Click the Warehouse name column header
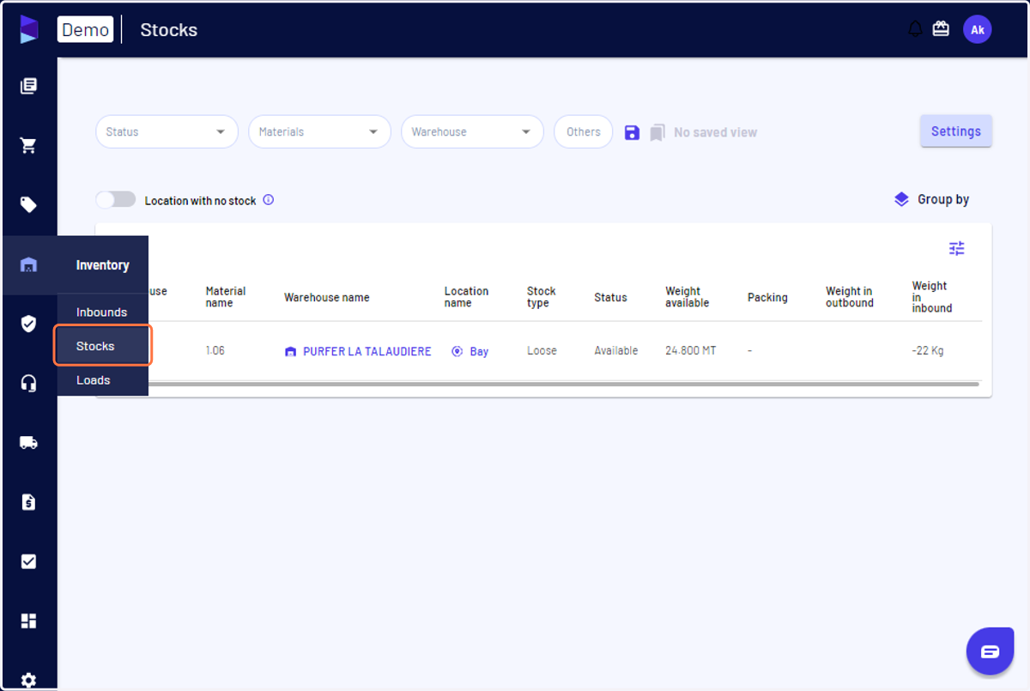 pos(327,298)
